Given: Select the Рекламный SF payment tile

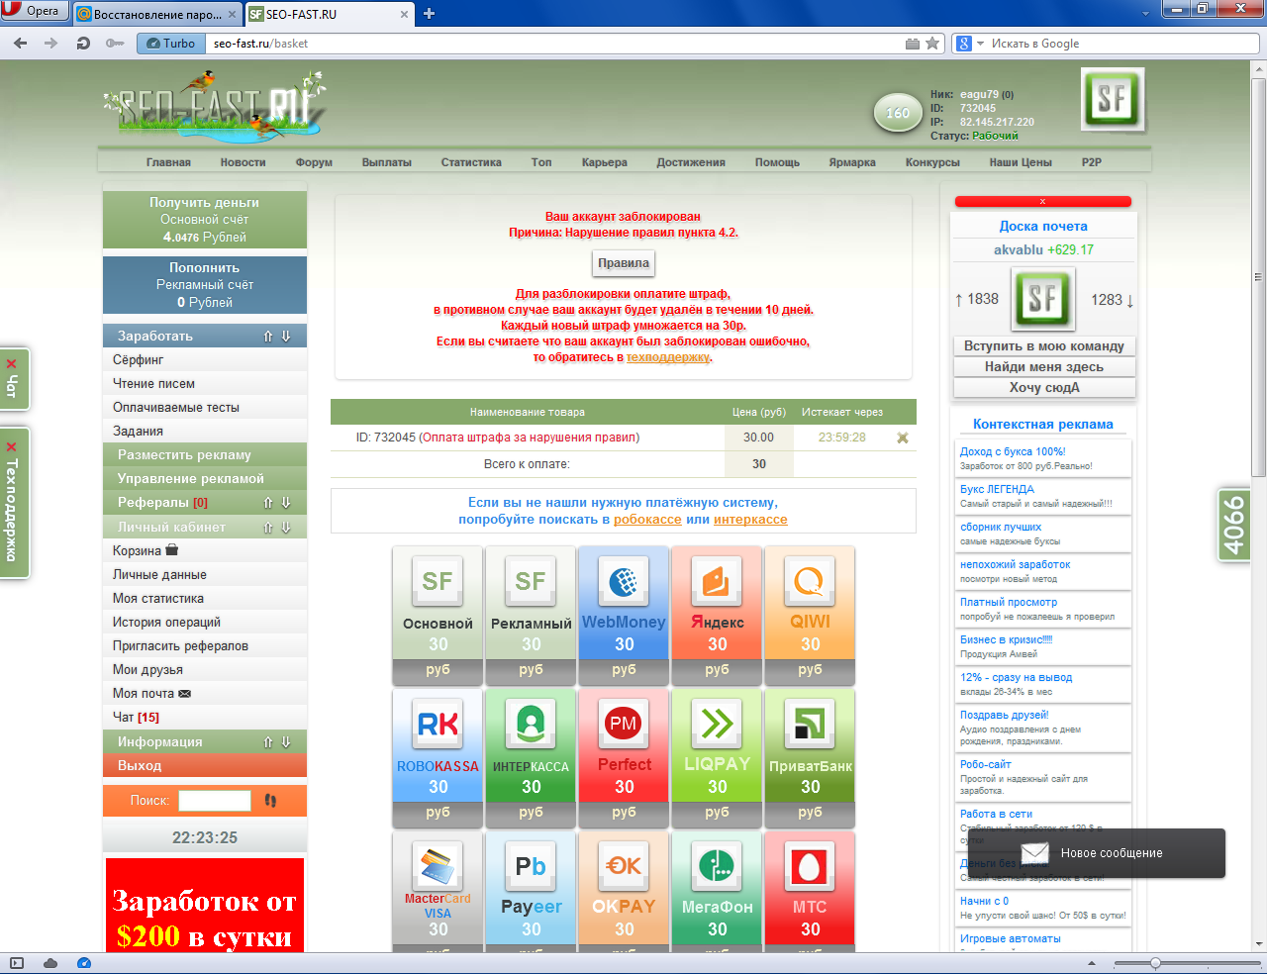Looking at the screenshot, I should point(531,616).
